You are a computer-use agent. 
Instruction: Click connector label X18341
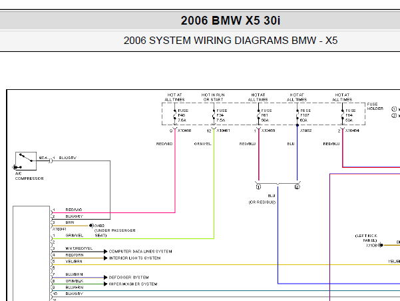coord(59,229)
